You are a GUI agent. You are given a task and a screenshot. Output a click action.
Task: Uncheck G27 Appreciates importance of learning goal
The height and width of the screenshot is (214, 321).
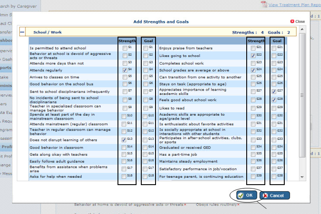click(274, 91)
